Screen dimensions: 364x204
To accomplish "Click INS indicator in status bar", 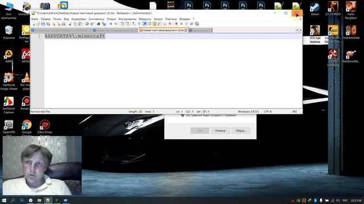I will 295,112.
